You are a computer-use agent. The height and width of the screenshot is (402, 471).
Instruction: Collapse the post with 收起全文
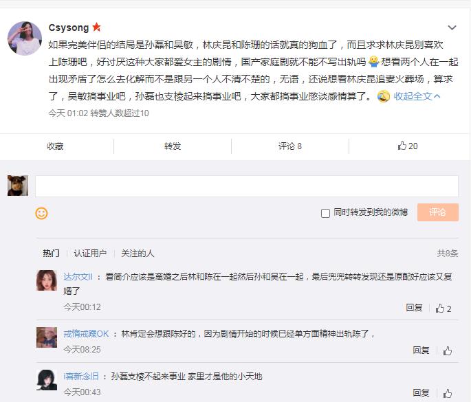click(417, 96)
